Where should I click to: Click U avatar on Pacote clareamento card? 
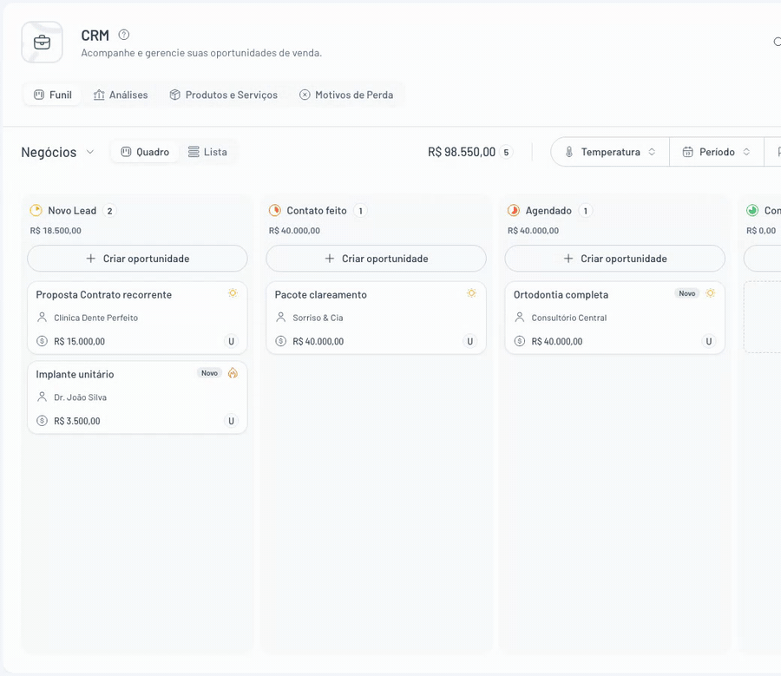(x=469, y=341)
